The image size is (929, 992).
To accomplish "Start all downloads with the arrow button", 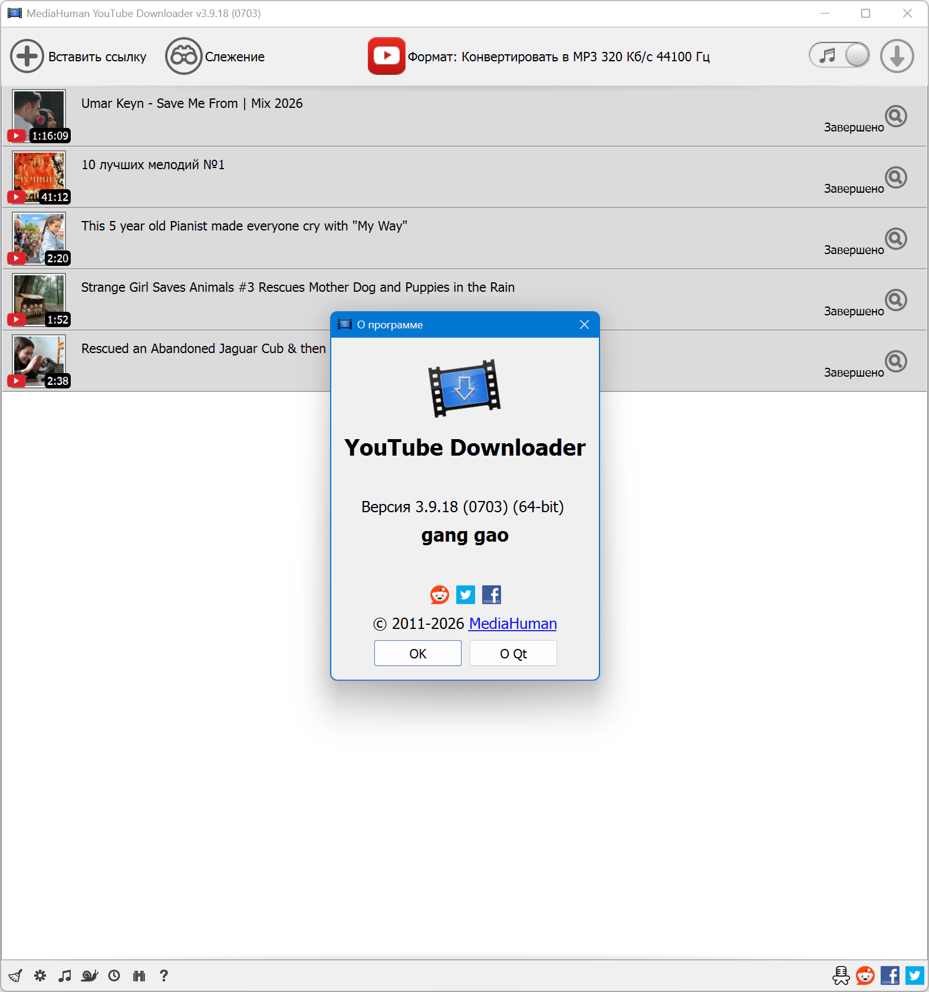I will [x=897, y=57].
